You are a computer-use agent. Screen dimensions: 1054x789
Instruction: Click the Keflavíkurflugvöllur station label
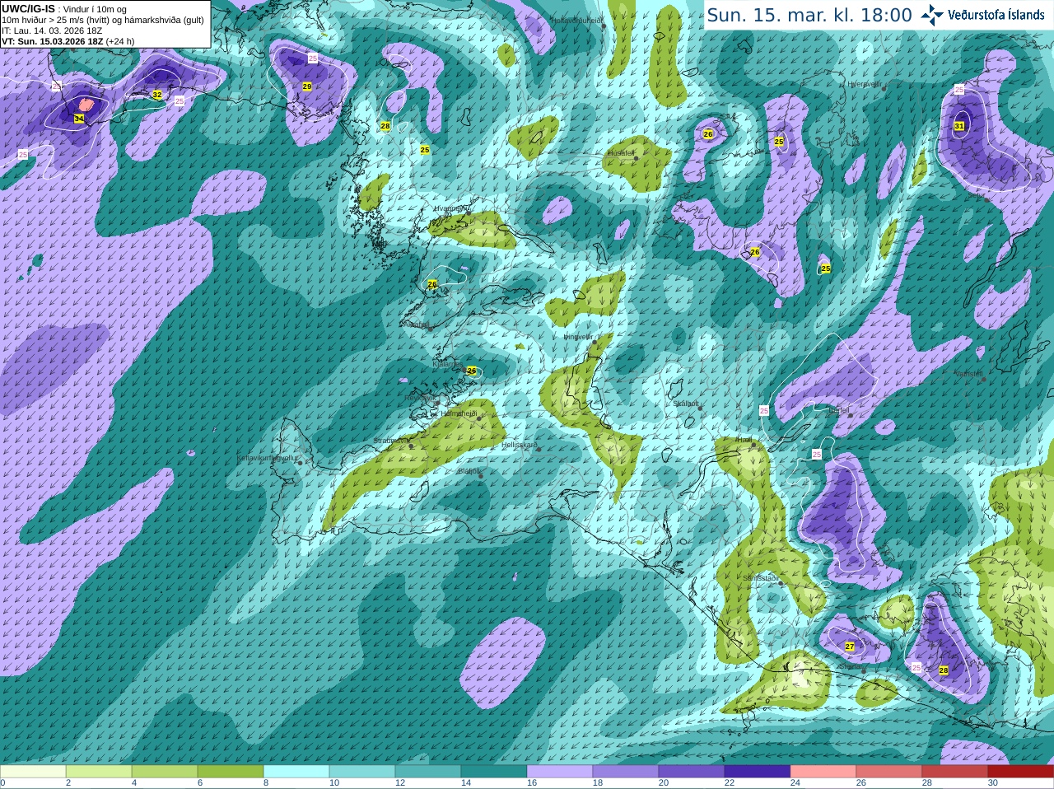(267, 457)
